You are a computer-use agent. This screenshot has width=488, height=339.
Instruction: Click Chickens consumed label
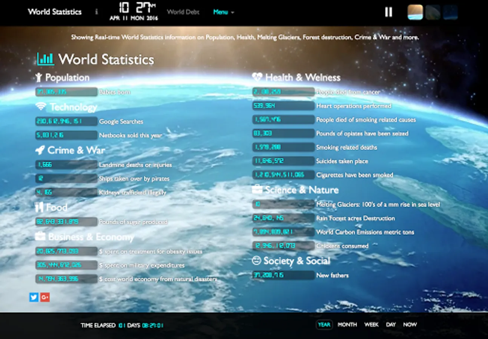click(x=342, y=246)
